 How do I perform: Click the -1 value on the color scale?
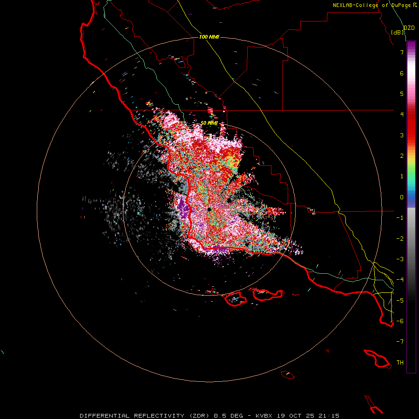pyautogui.click(x=400, y=218)
